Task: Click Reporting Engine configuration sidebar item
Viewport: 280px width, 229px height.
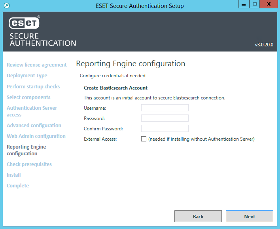Action: pyautogui.click(x=26, y=150)
